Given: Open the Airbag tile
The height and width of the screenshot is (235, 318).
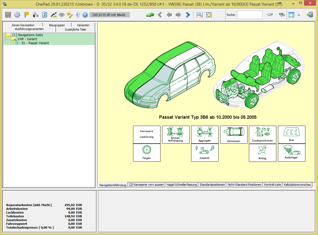Looking at the screenshot, I should click(x=262, y=153).
